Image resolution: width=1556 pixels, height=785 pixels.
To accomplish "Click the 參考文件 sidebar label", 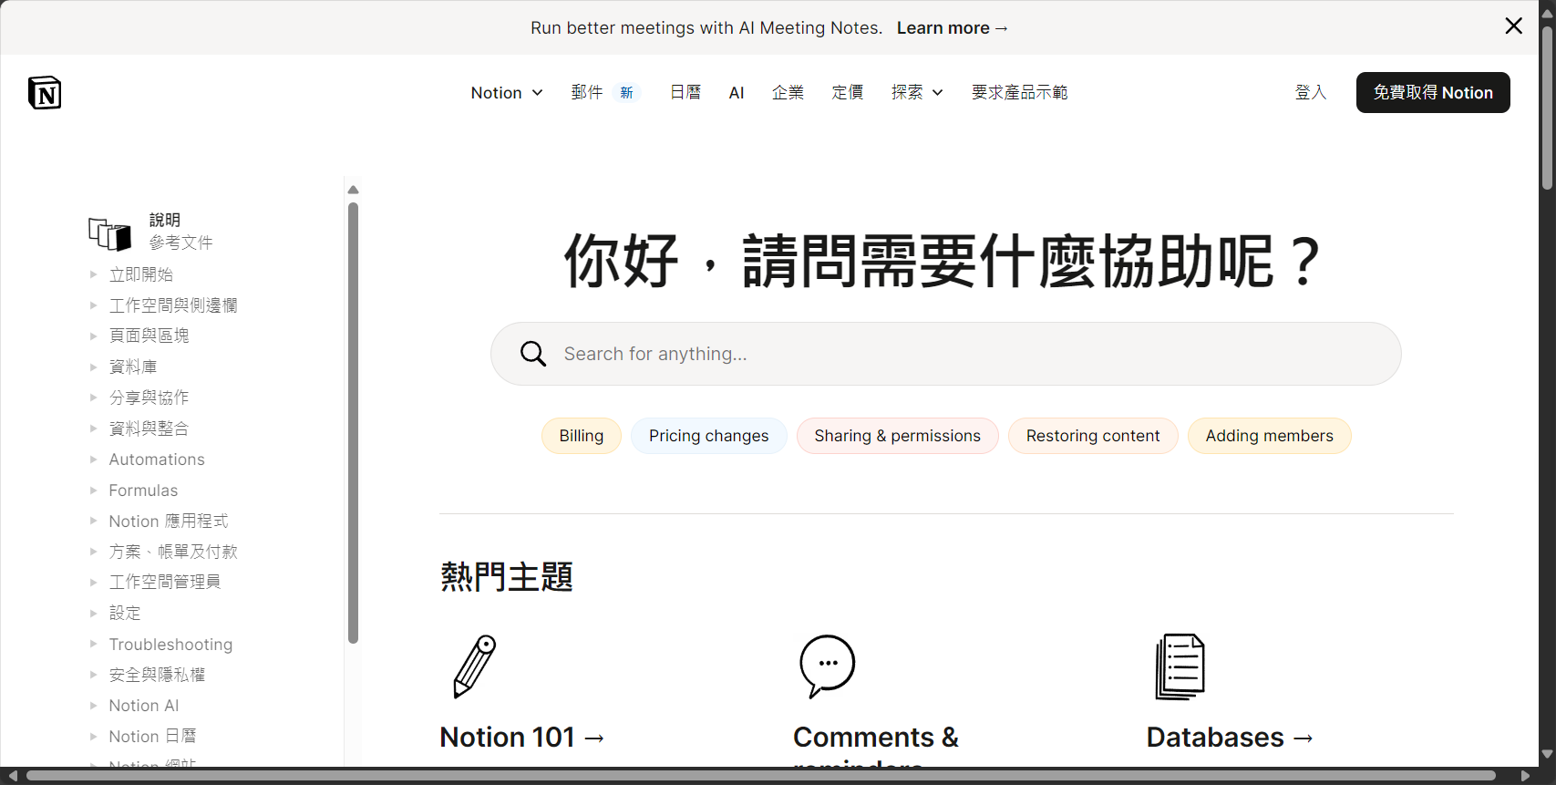I will 181,243.
